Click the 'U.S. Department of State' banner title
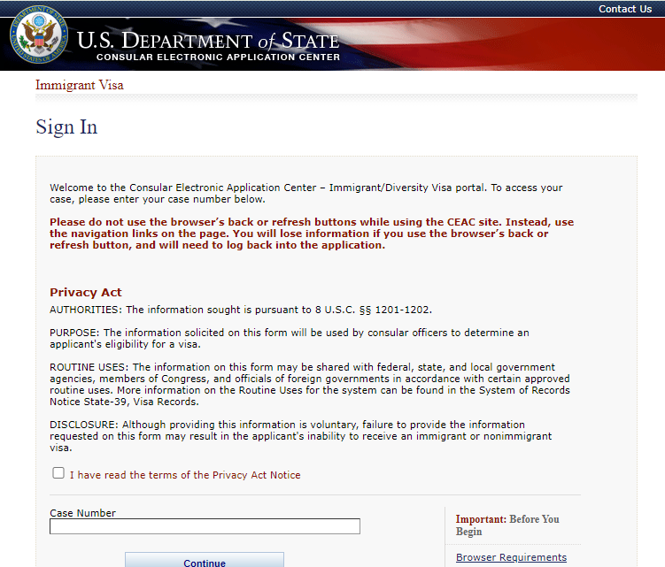The height and width of the screenshot is (567, 665). [x=208, y=41]
